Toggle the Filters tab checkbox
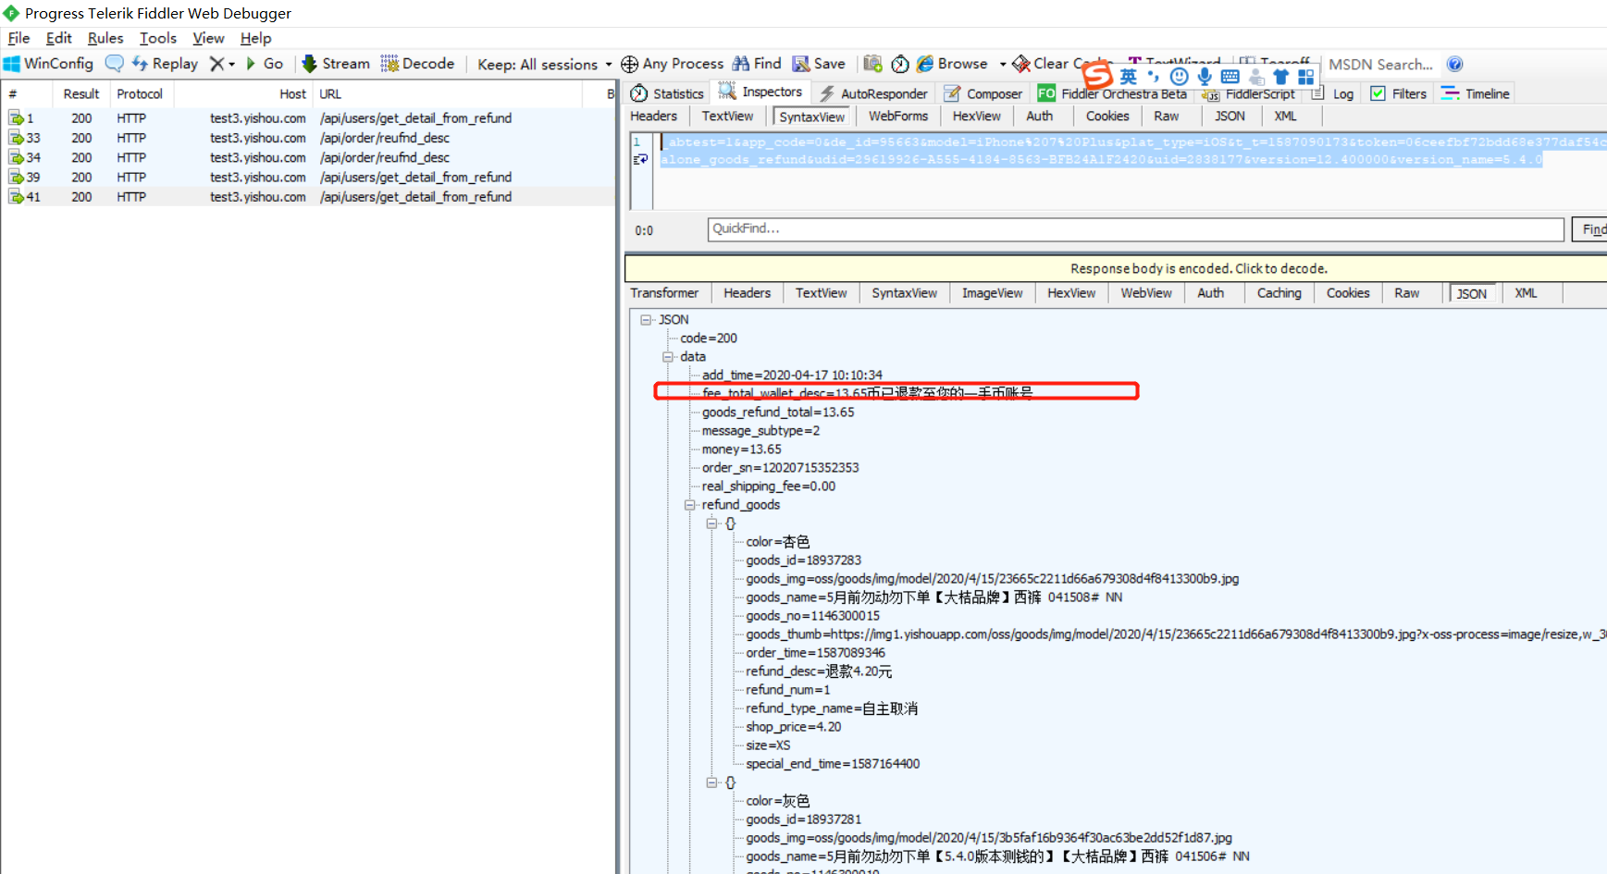This screenshot has width=1607, height=874. pyautogui.click(x=1378, y=93)
